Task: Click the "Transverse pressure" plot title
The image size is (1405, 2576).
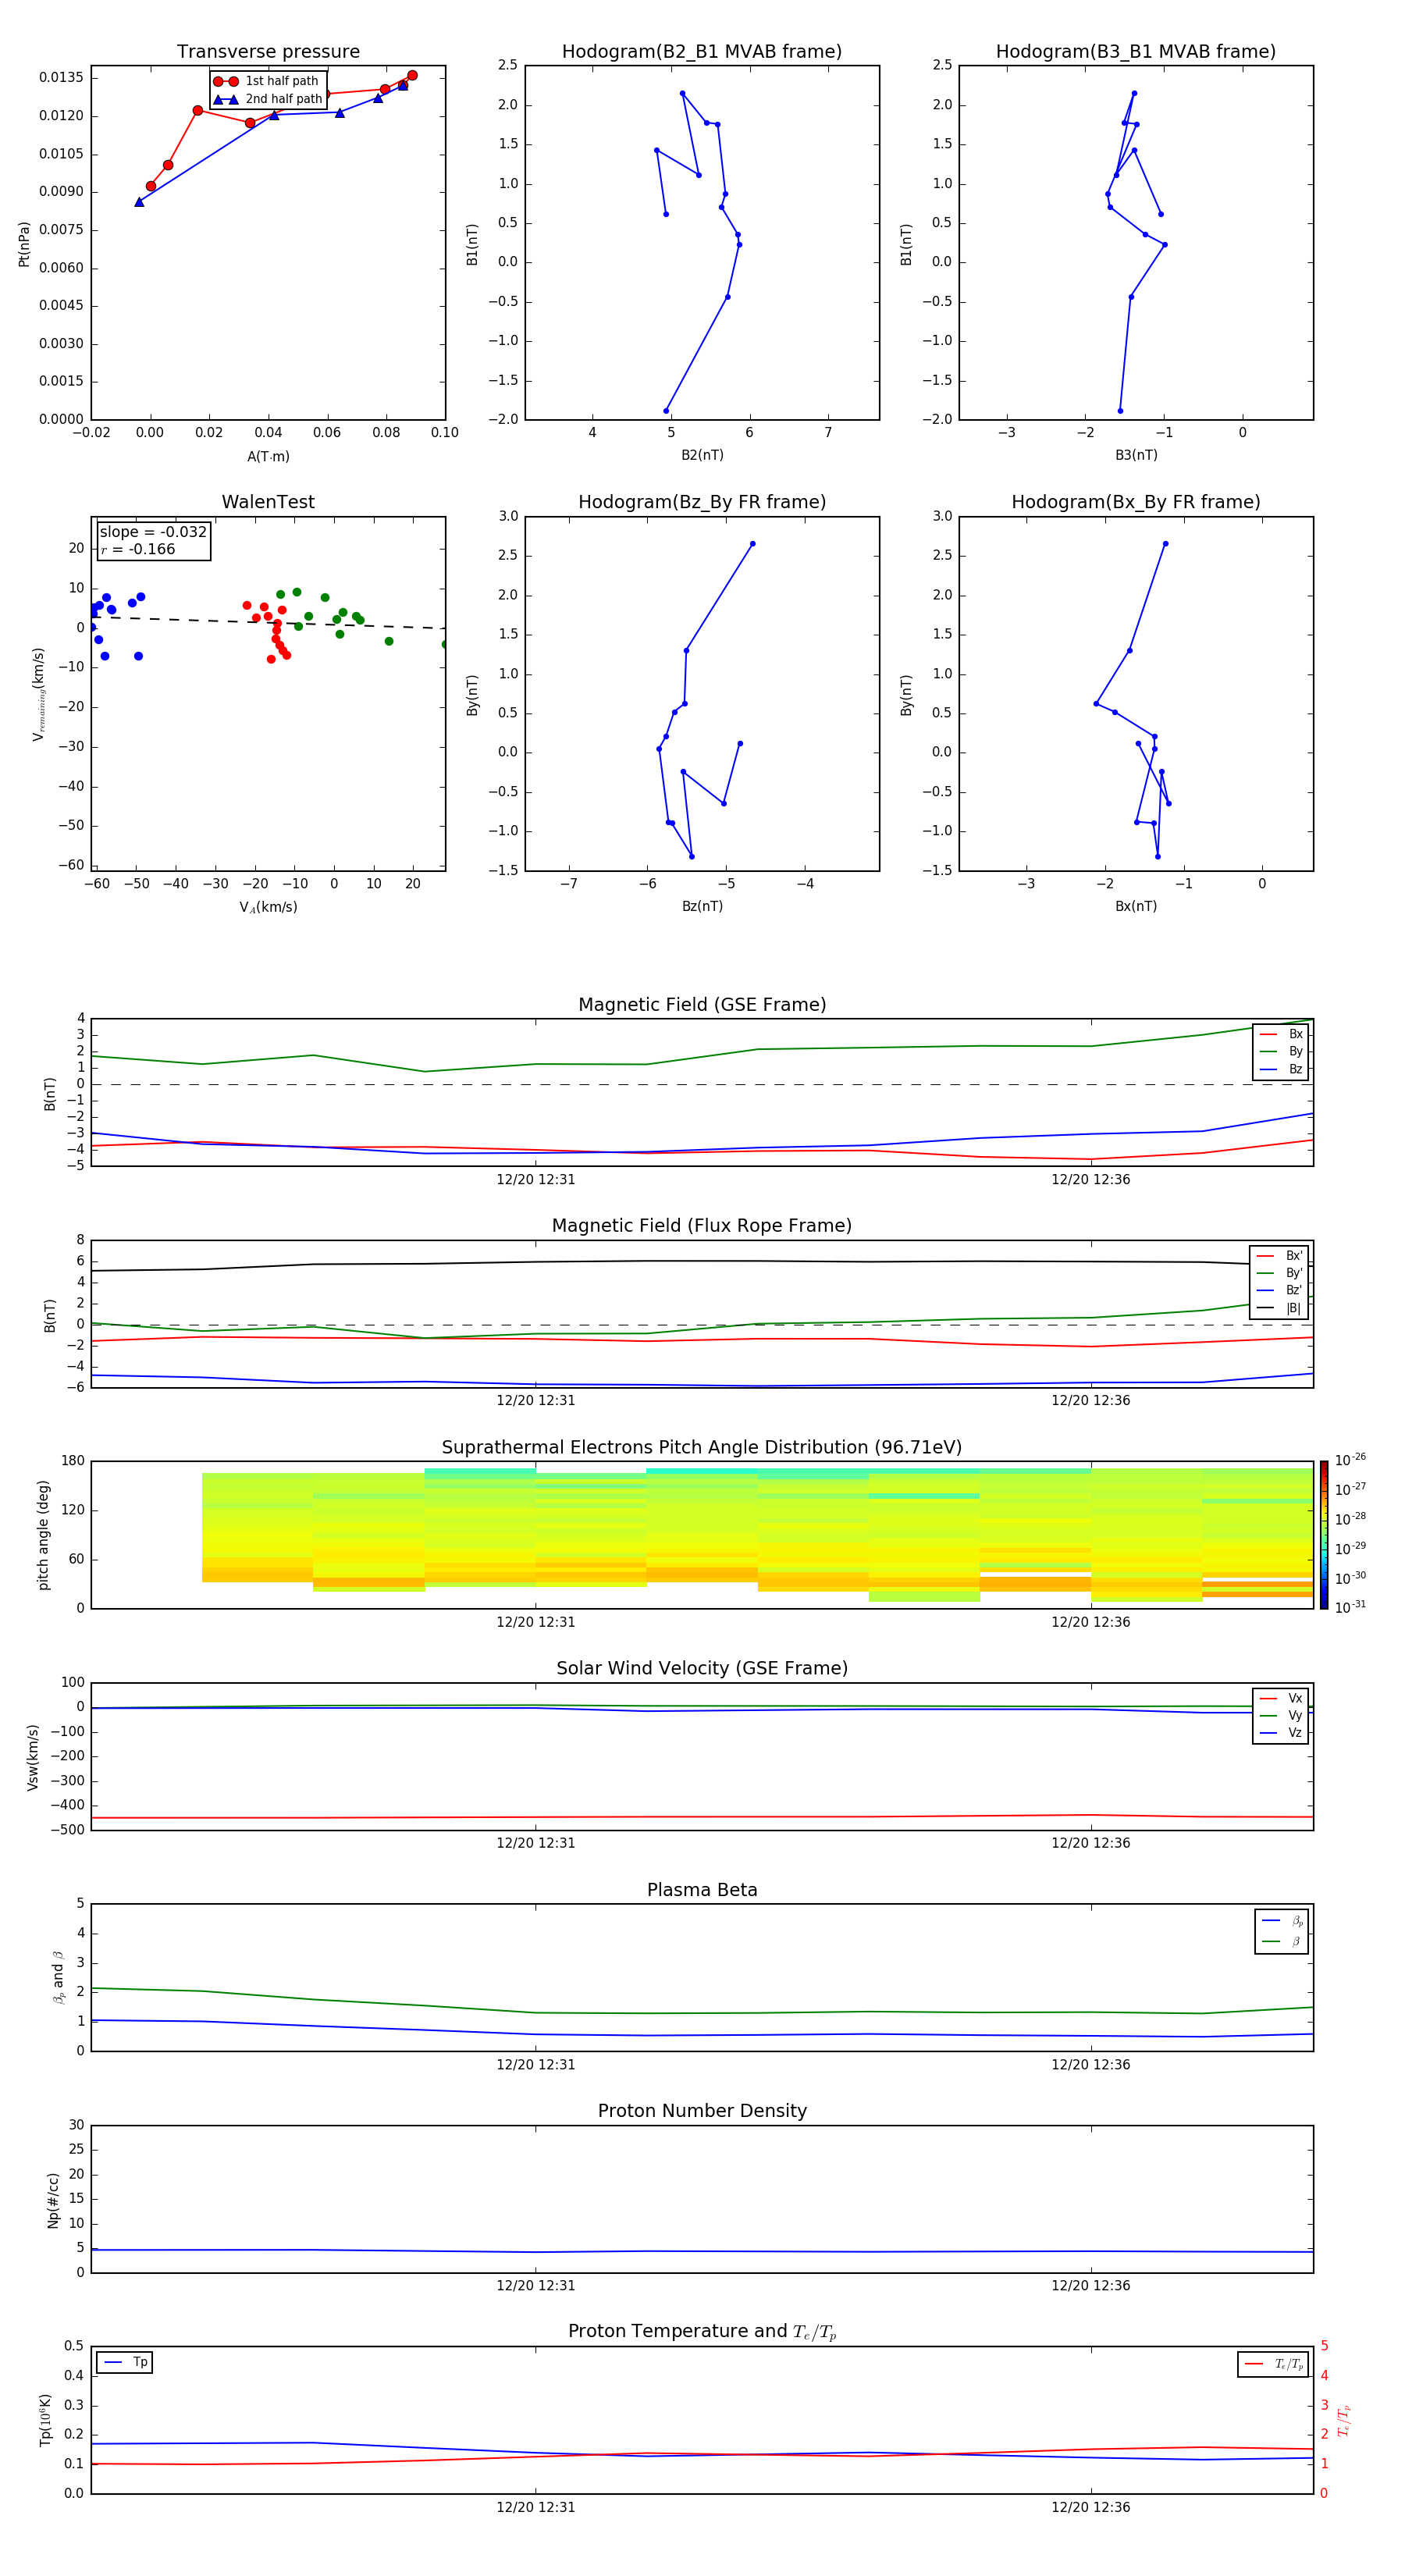Action: pos(268,52)
